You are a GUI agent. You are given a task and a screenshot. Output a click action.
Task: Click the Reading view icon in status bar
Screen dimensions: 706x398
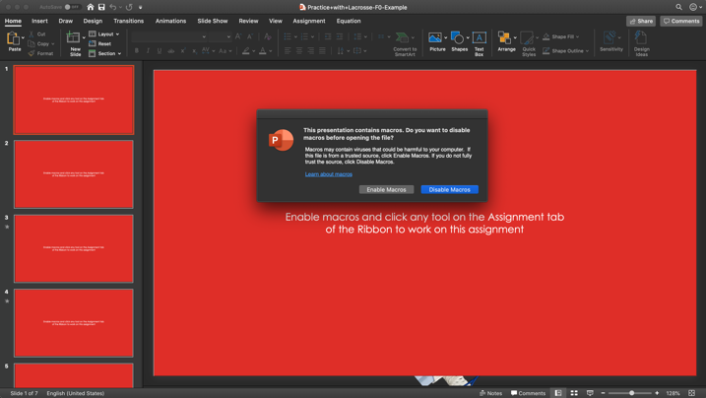coord(590,393)
